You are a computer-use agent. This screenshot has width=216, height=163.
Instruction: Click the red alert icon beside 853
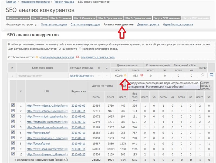[141, 75]
